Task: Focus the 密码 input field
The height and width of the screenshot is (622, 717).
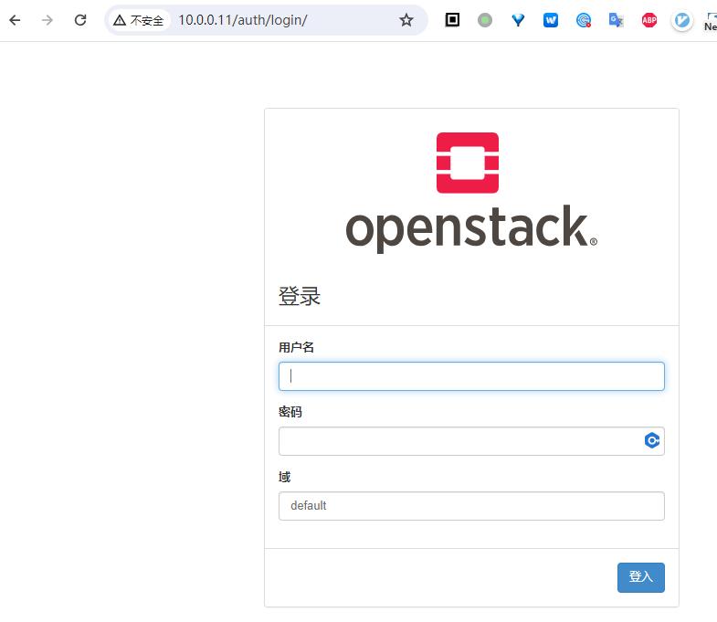Action: click(x=471, y=441)
